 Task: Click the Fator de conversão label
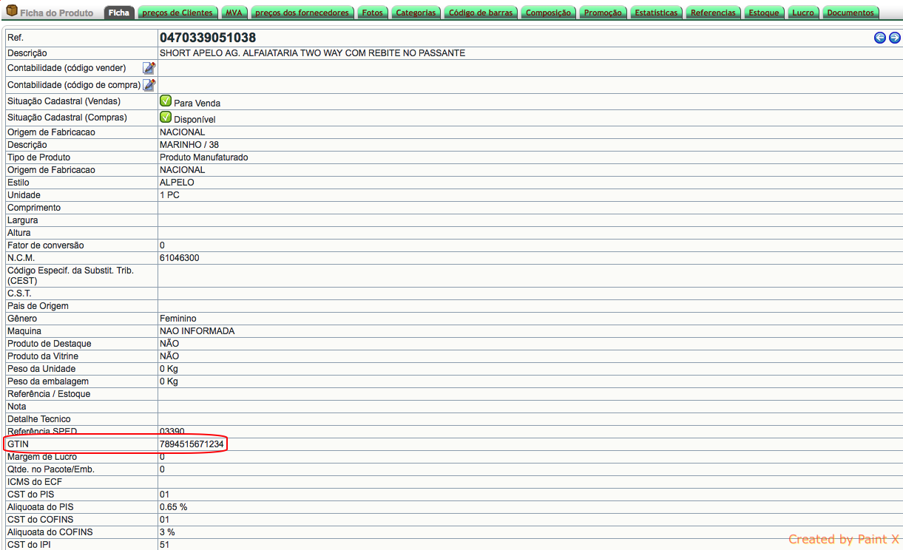click(x=46, y=245)
